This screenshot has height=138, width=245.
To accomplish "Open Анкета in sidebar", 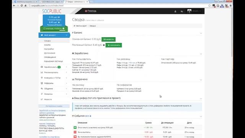I will [x=47, y=45].
